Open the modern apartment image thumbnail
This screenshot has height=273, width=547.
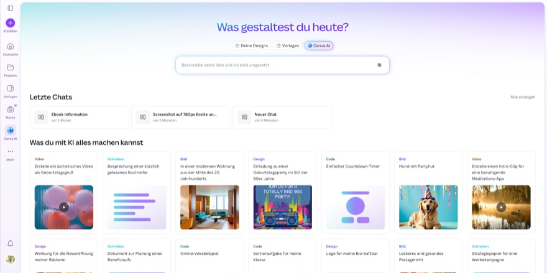click(209, 207)
